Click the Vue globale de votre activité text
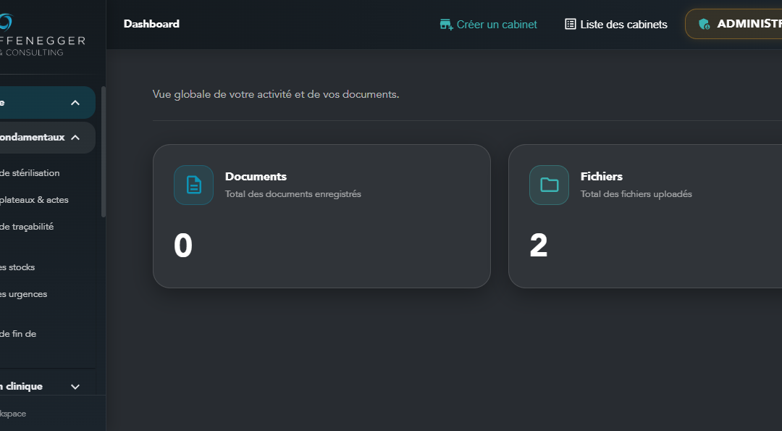Viewport: 782px width, 431px height. coord(276,94)
